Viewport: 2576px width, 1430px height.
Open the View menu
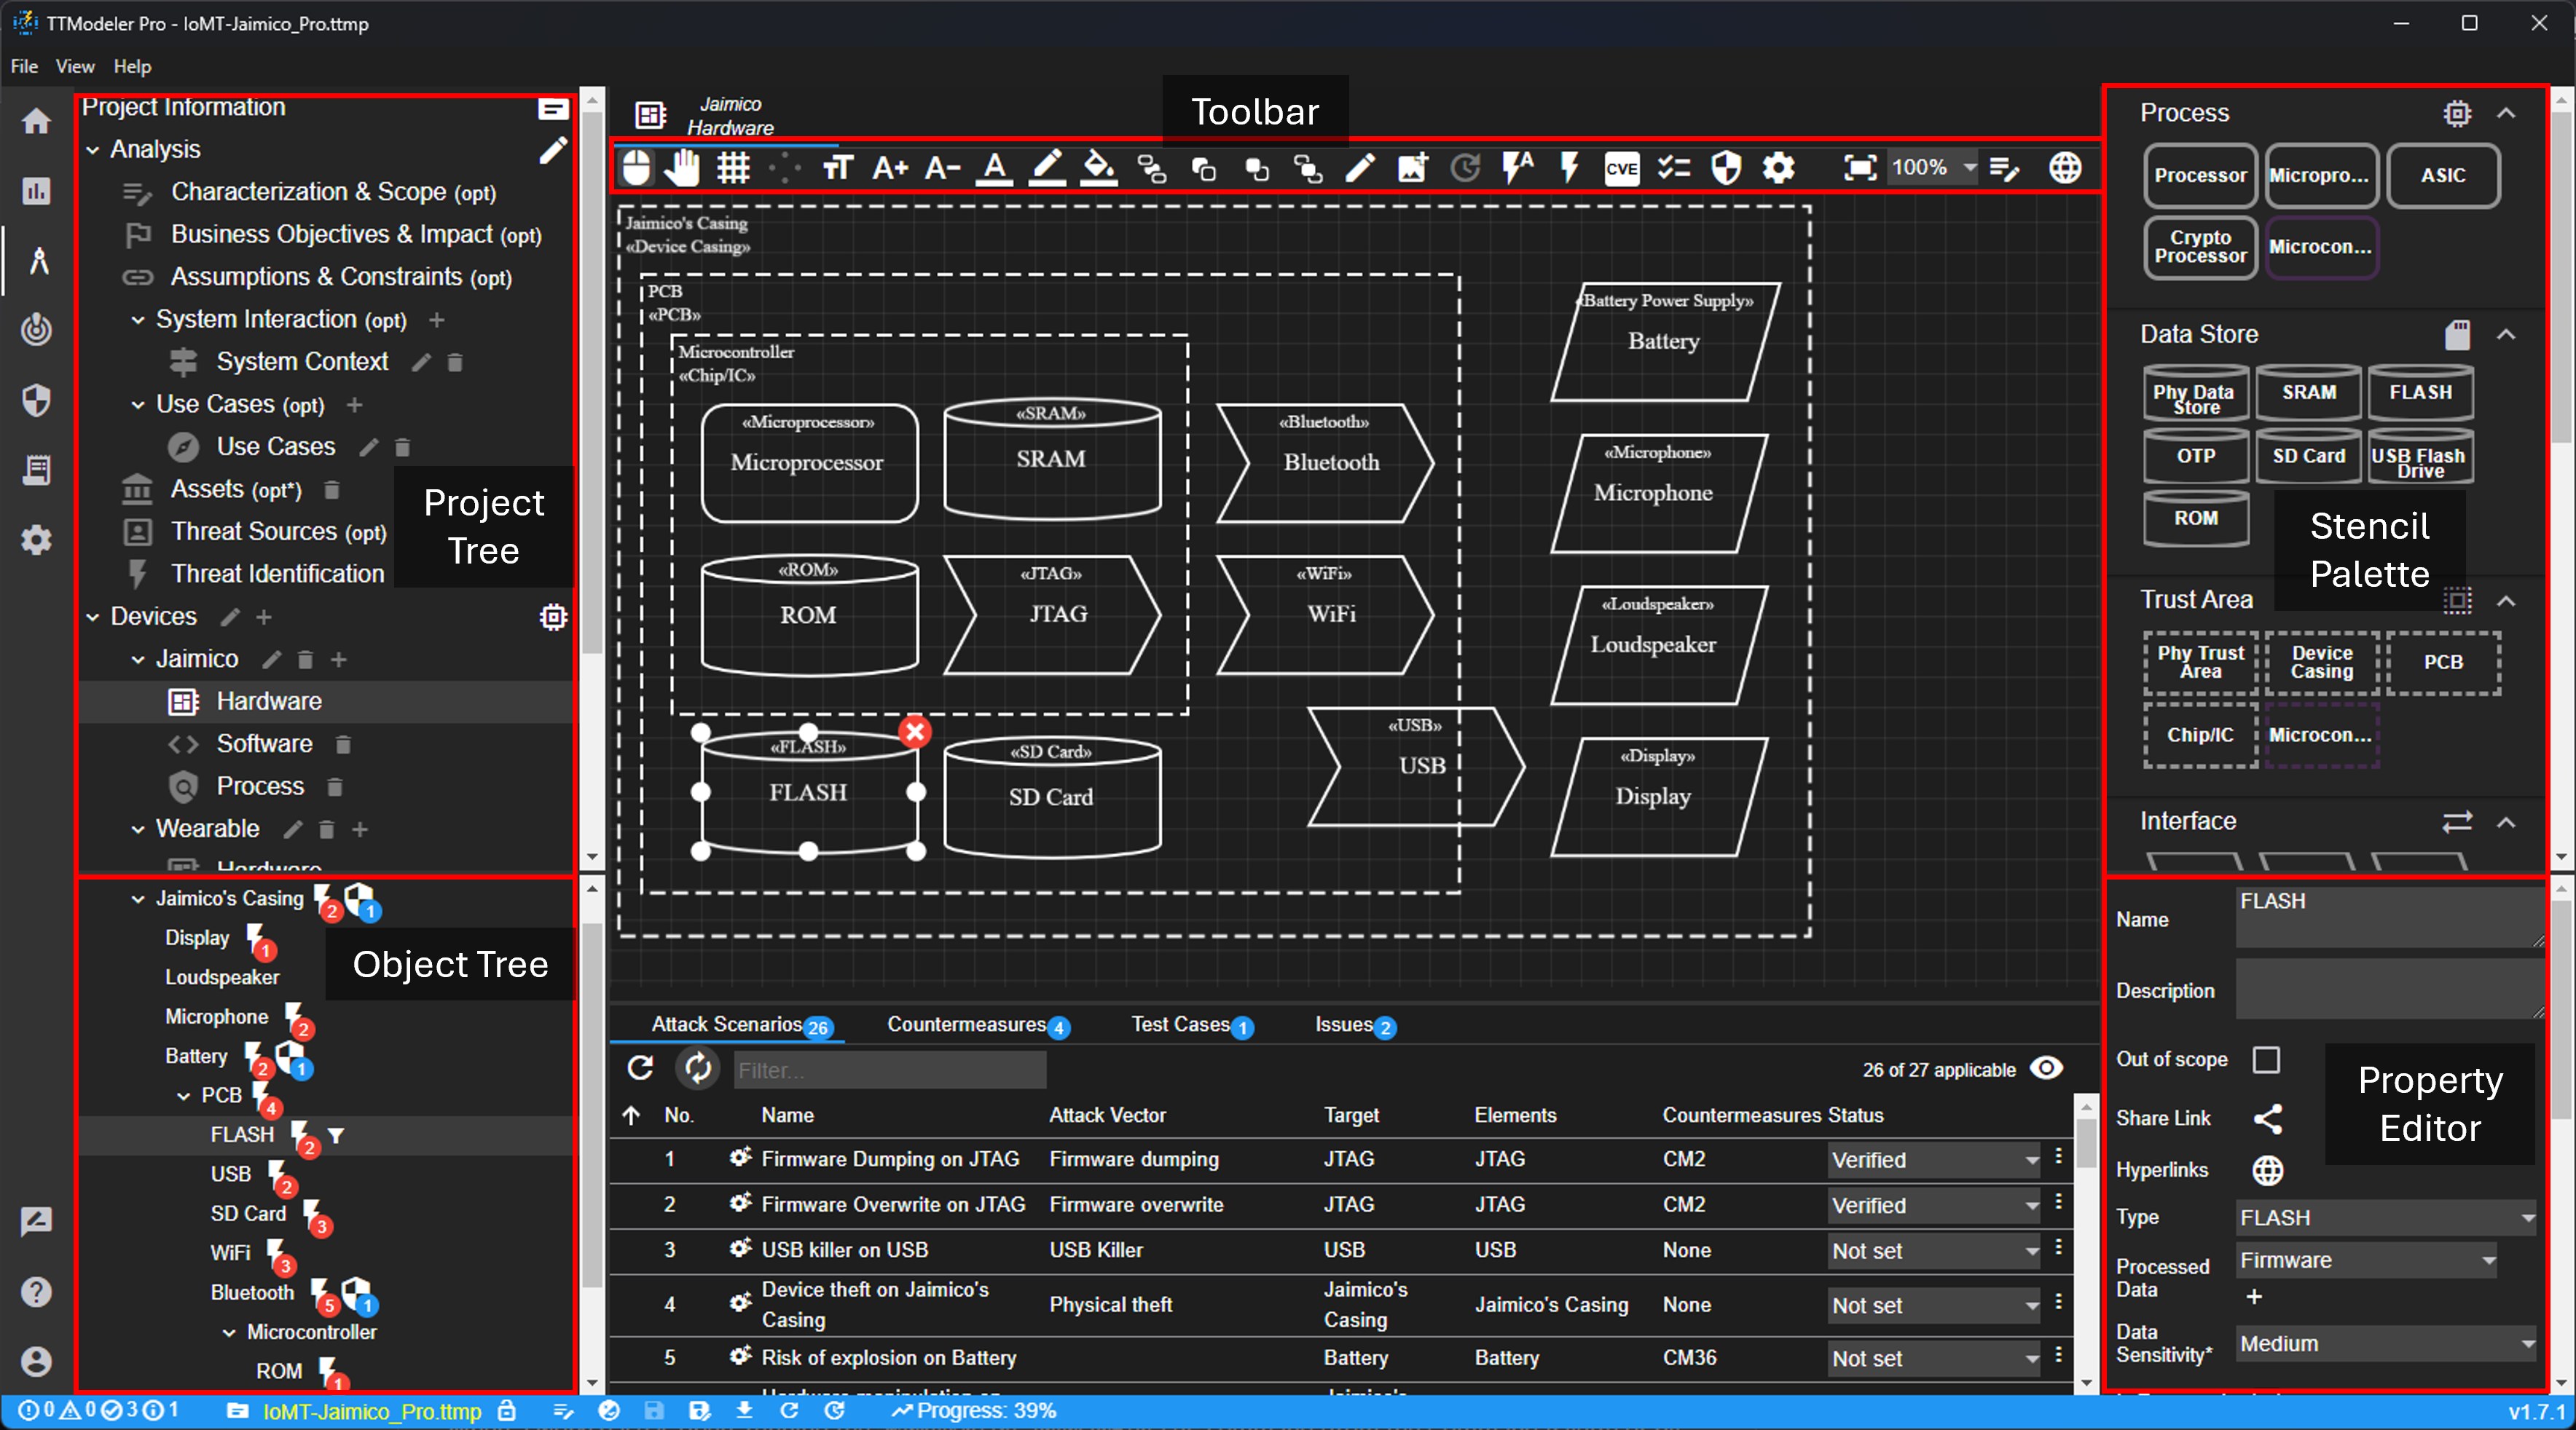75,66
